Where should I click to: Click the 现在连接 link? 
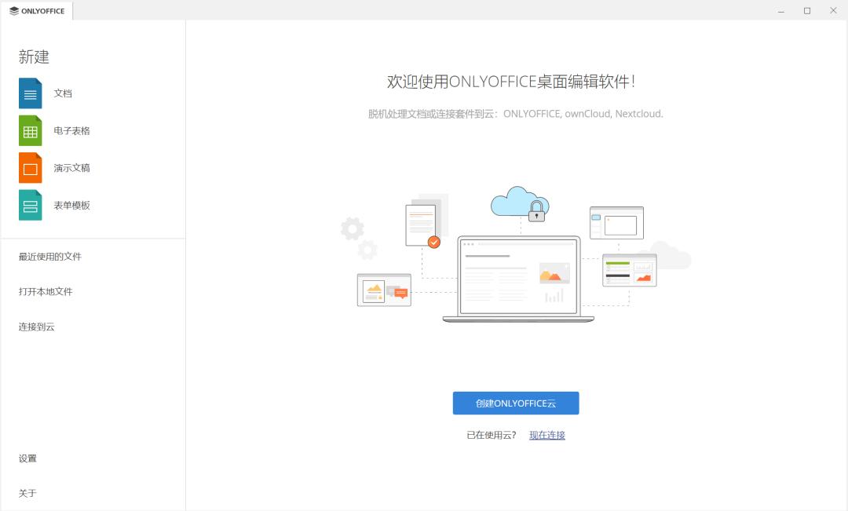(546, 434)
